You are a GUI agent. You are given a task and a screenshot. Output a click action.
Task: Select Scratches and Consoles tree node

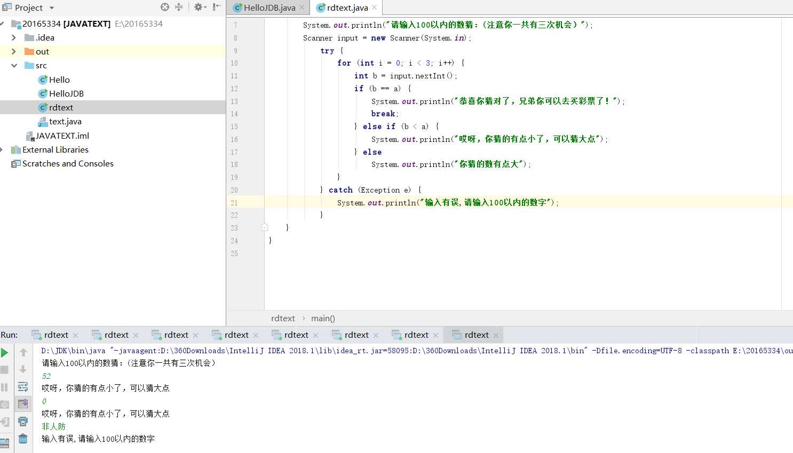[x=68, y=164]
